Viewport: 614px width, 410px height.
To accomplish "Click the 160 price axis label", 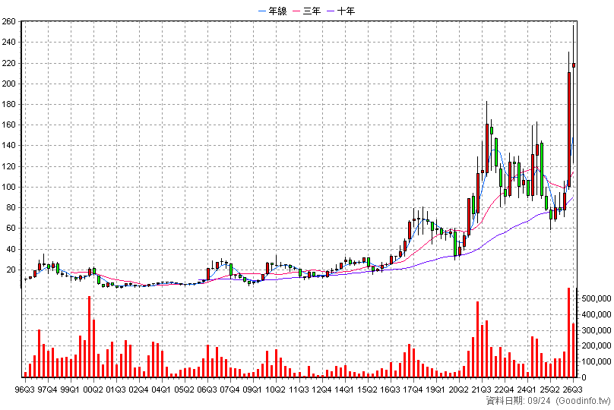I will [8, 125].
